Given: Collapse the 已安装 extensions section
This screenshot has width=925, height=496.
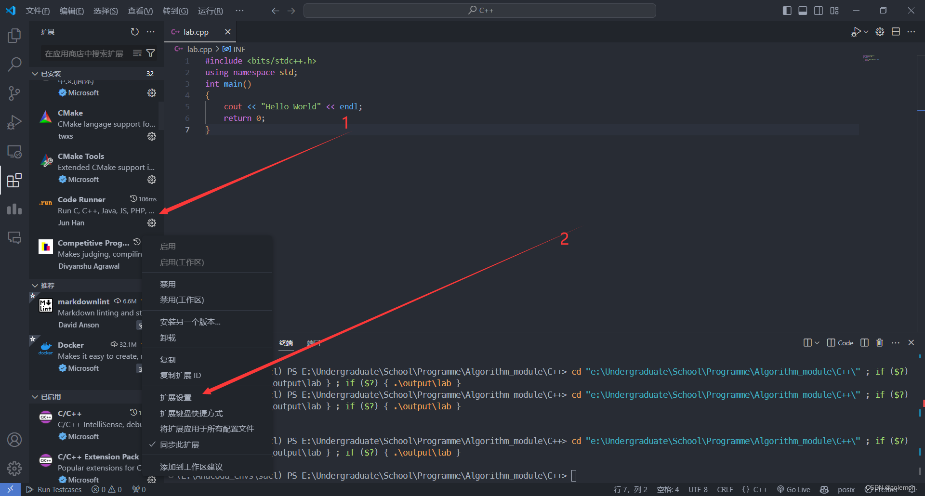Looking at the screenshot, I should (x=35, y=73).
